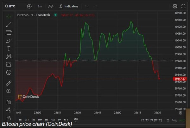Choose the chart patterns tool
This screenshot has width=190, height=128.
tap(9, 56)
